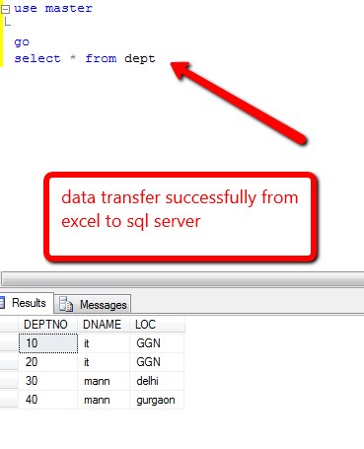Screen dimensions: 364x449
Task: Click the horizontal scrollbar of query editor
Action: [x=182, y=279]
